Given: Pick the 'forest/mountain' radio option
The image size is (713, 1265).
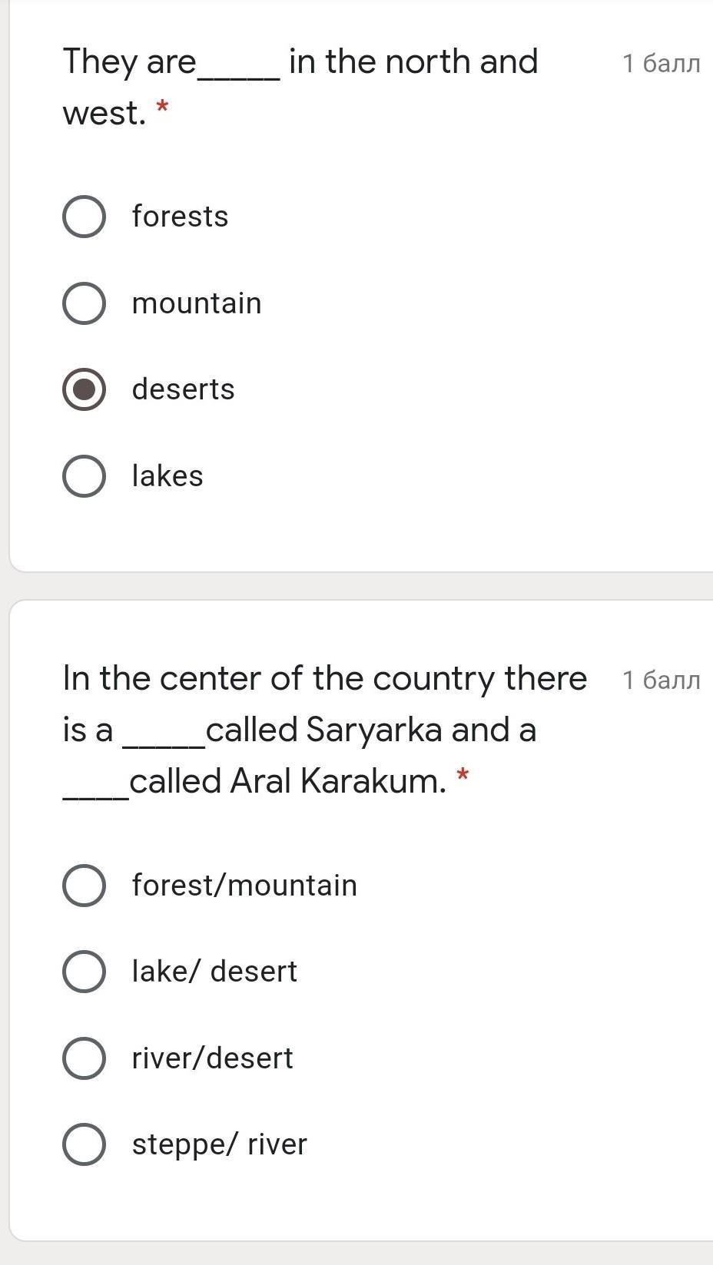Looking at the screenshot, I should click(84, 886).
